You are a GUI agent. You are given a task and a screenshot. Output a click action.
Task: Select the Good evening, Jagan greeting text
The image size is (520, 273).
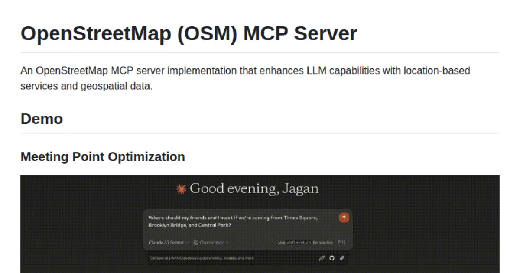(255, 188)
